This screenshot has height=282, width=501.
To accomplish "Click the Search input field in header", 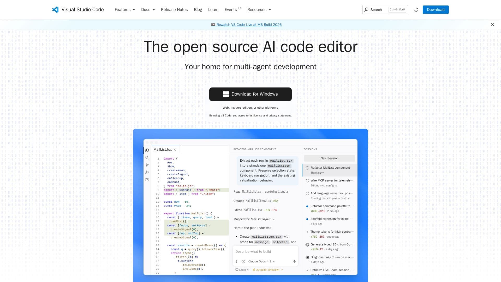I will [385, 10].
